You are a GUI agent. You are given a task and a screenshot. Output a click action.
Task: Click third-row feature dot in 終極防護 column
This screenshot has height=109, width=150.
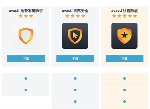click(124, 102)
